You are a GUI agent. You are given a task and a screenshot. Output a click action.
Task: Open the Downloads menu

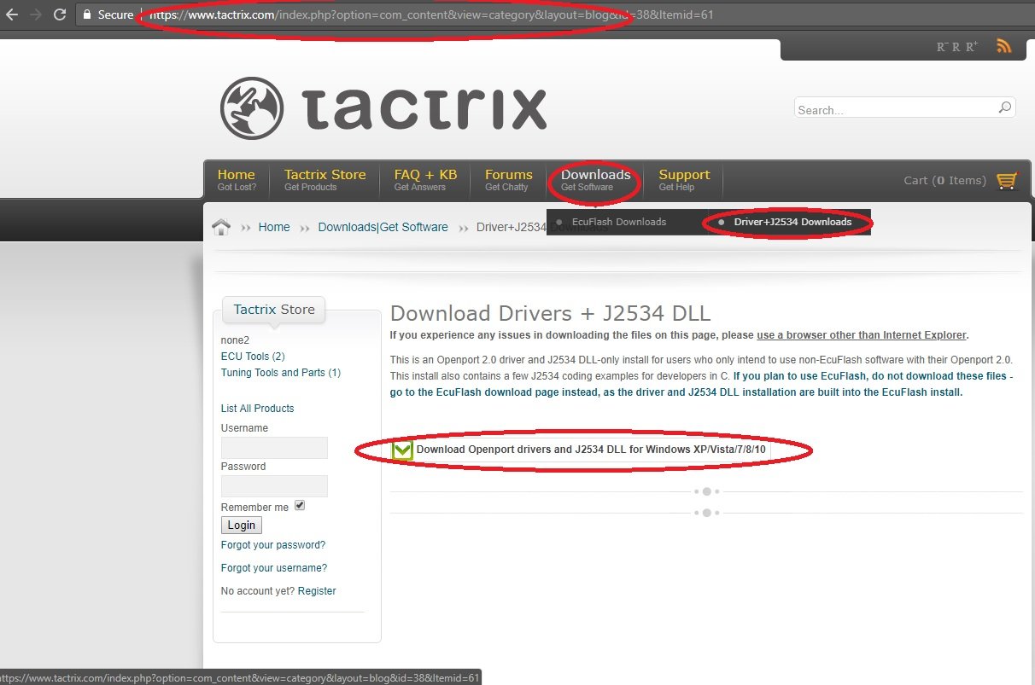[x=595, y=180]
